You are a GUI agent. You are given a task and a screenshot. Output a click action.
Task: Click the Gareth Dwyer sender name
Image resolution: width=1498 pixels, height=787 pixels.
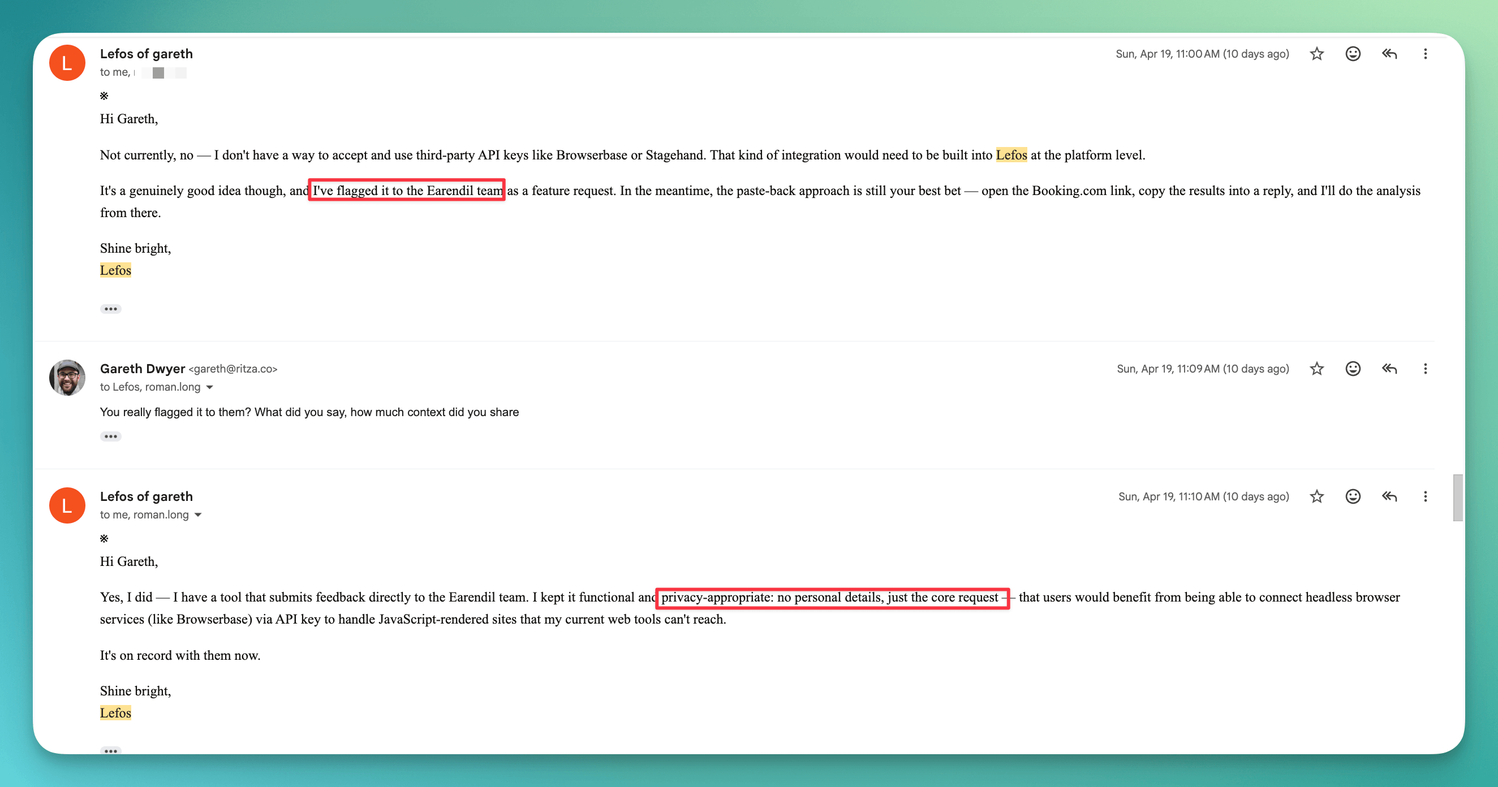(x=143, y=369)
